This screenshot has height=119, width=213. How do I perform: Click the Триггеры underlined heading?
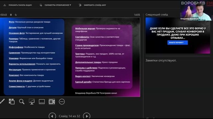(80, 54)
